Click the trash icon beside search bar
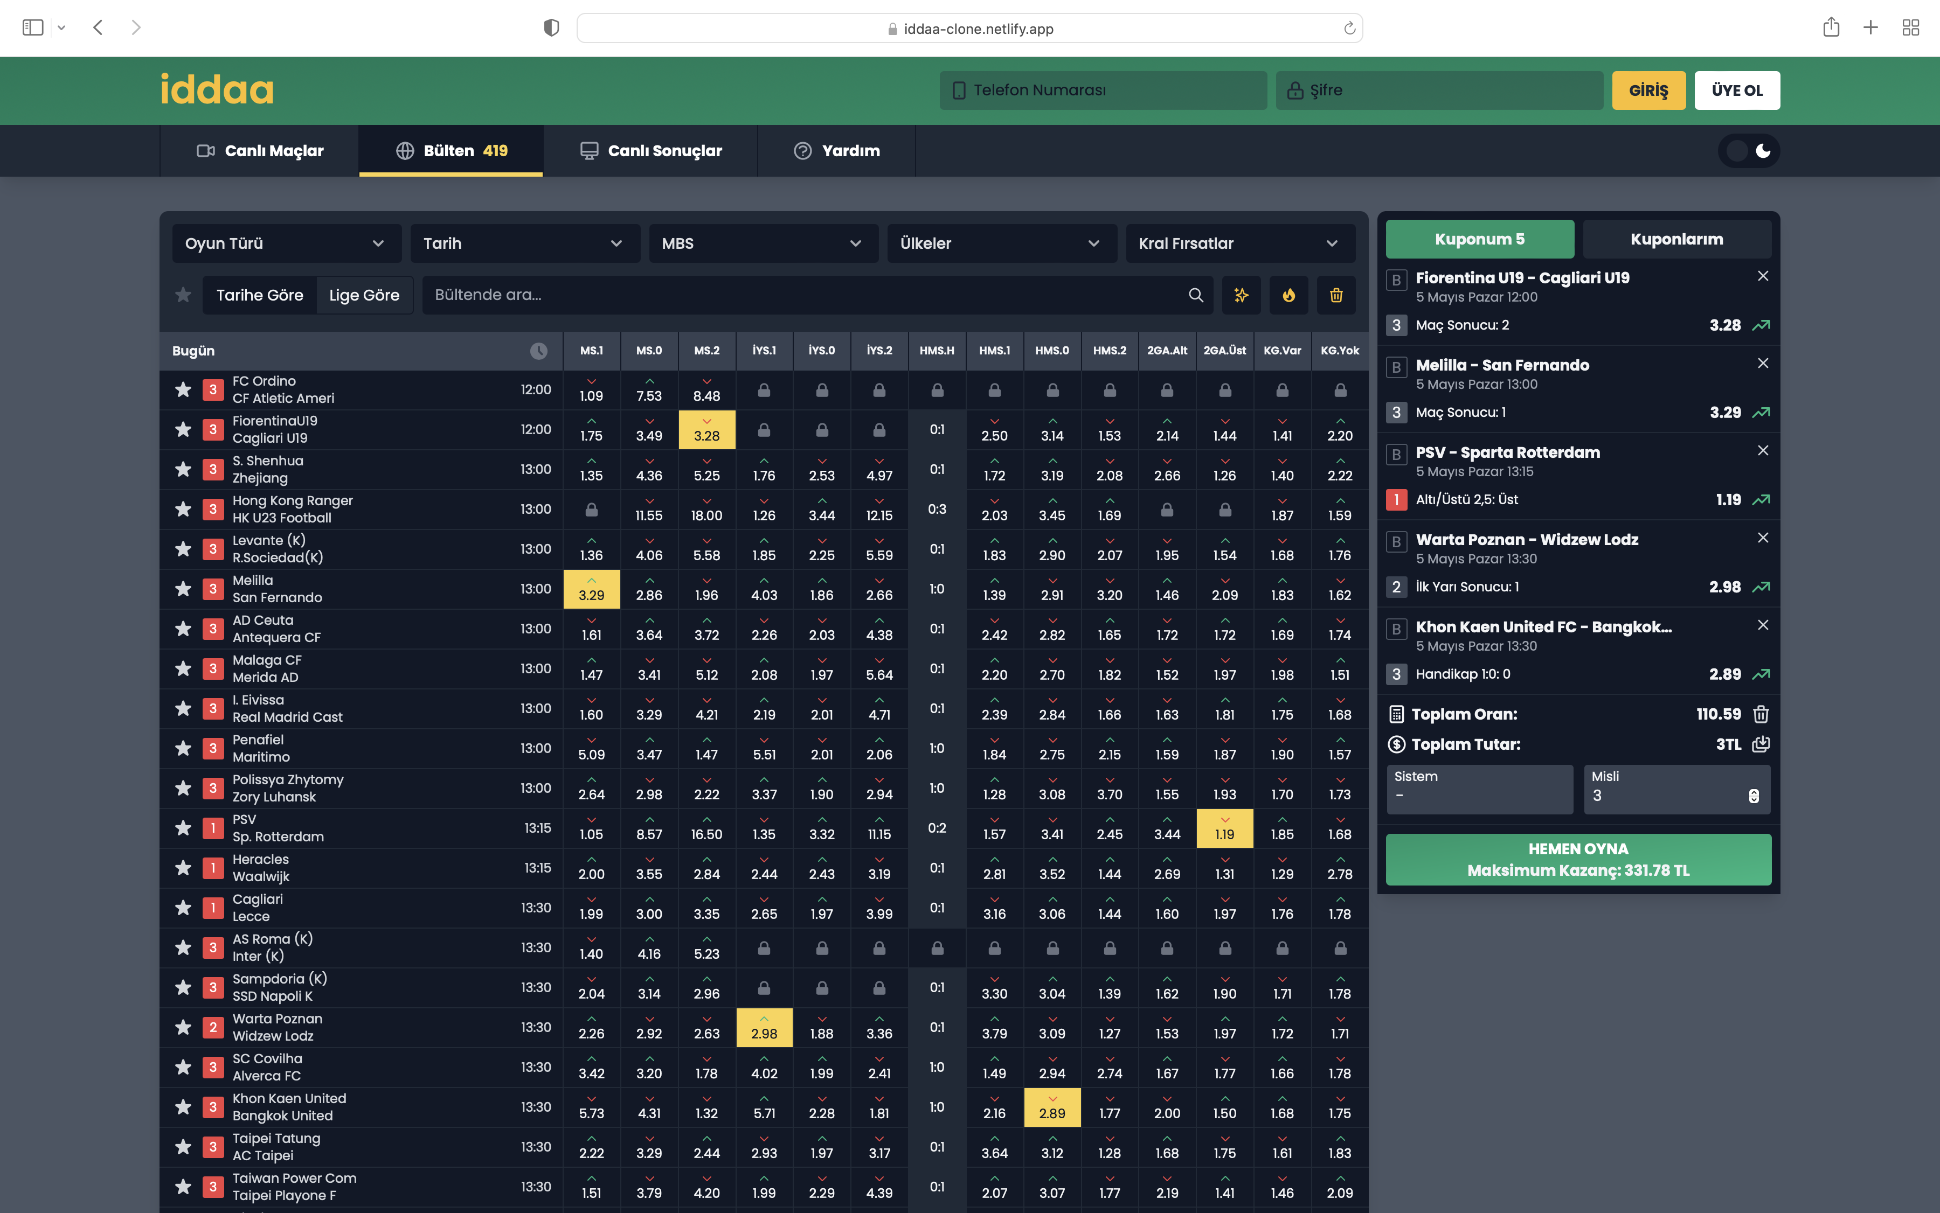This screenshot has width=1940, height=1213. coord(1335,295)
